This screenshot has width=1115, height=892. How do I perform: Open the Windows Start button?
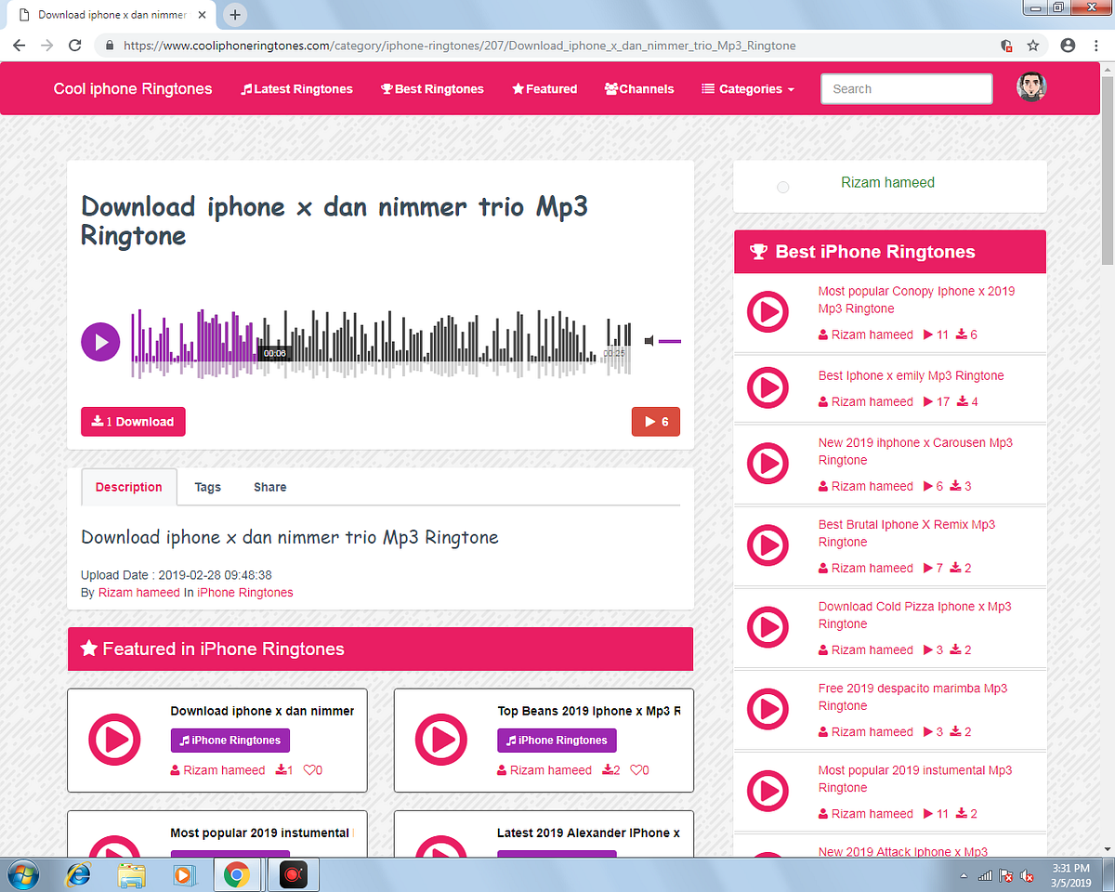click(x=22, y=874)
